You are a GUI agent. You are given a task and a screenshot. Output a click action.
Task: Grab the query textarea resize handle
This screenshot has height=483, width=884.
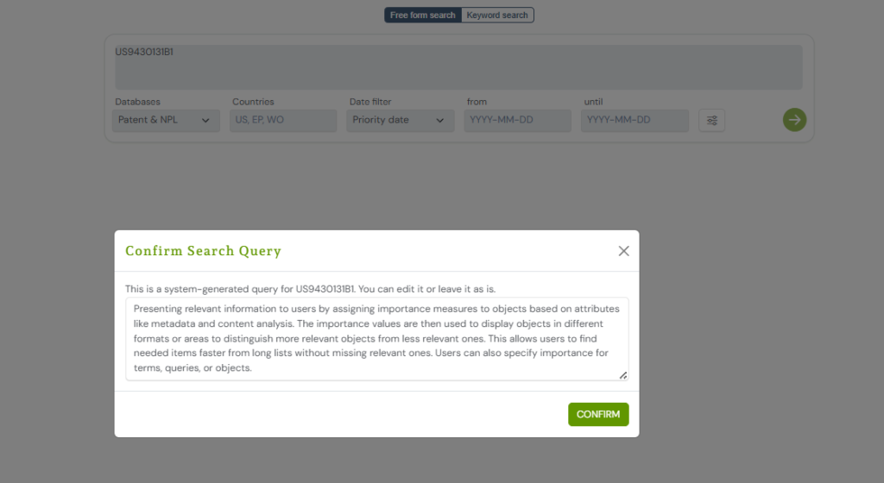(x=622, y=375)
